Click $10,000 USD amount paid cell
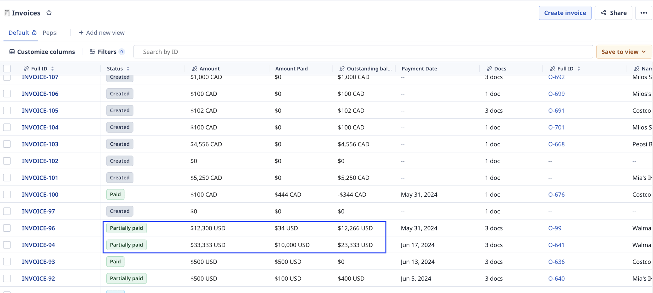The image size is (653, 293). tap(292, 245)
